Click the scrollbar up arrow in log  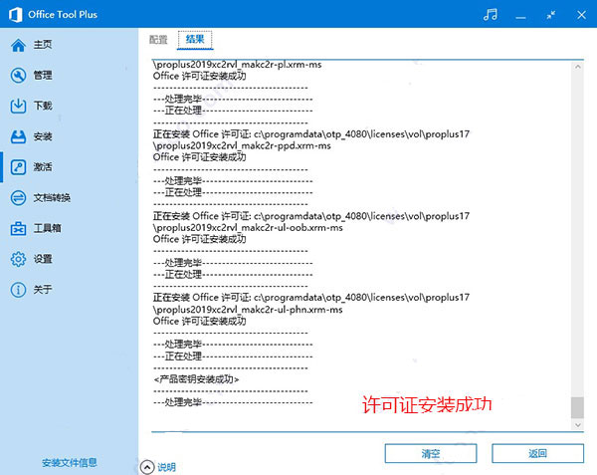tap(577, 67)
